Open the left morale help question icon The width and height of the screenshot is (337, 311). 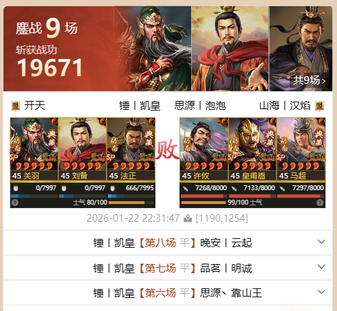15,203
